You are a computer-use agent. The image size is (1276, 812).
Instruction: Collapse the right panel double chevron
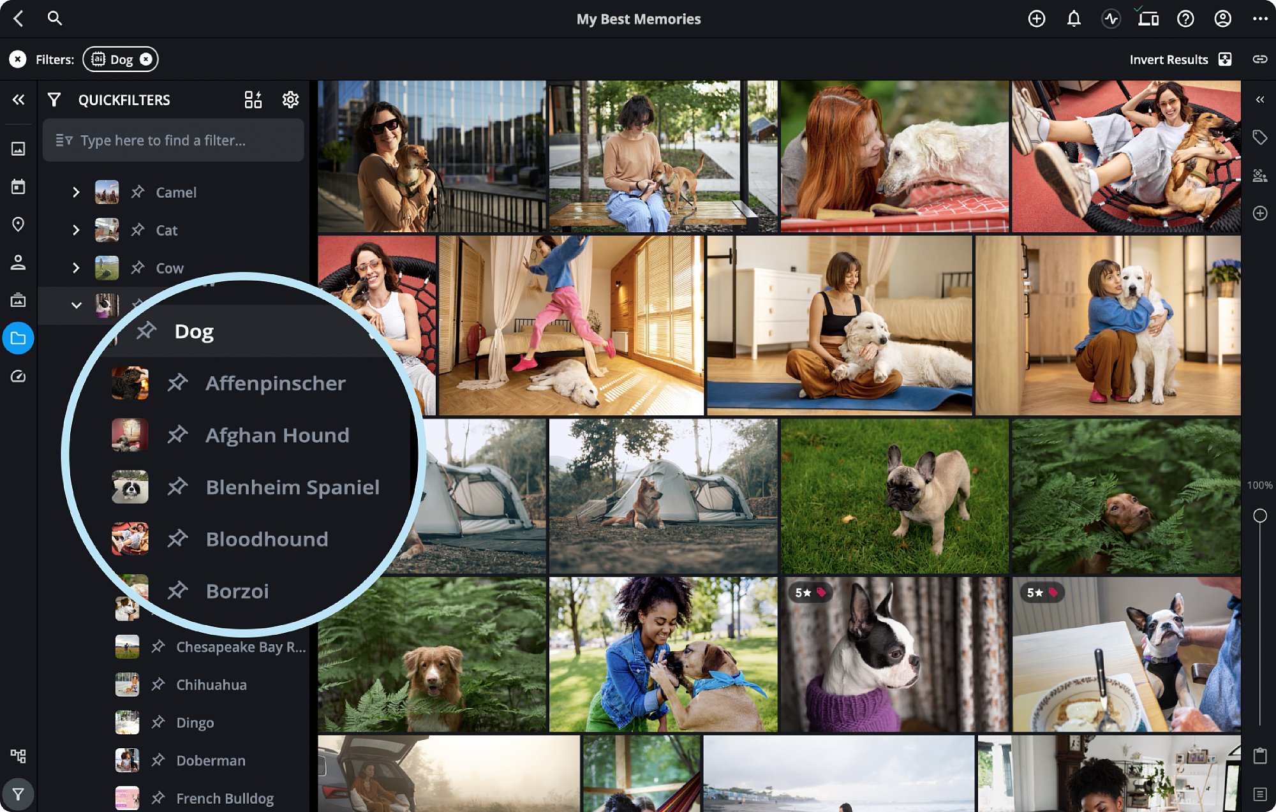pos(1260,100)
